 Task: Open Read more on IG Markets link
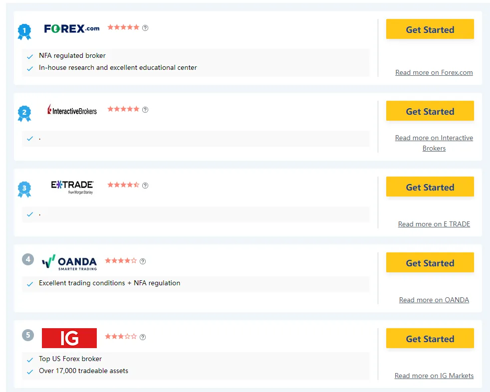[434, 376]
